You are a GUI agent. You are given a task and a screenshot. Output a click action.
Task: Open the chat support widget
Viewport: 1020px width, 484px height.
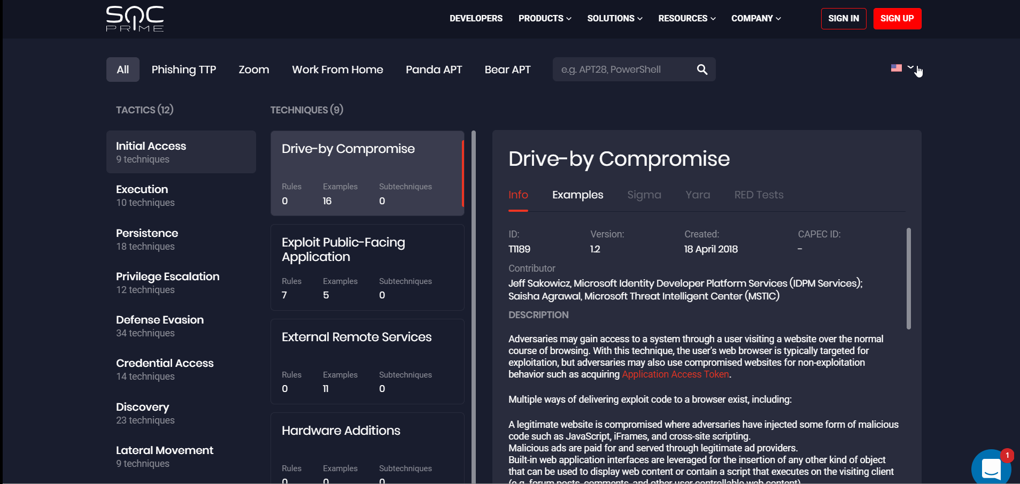point(991,468)
